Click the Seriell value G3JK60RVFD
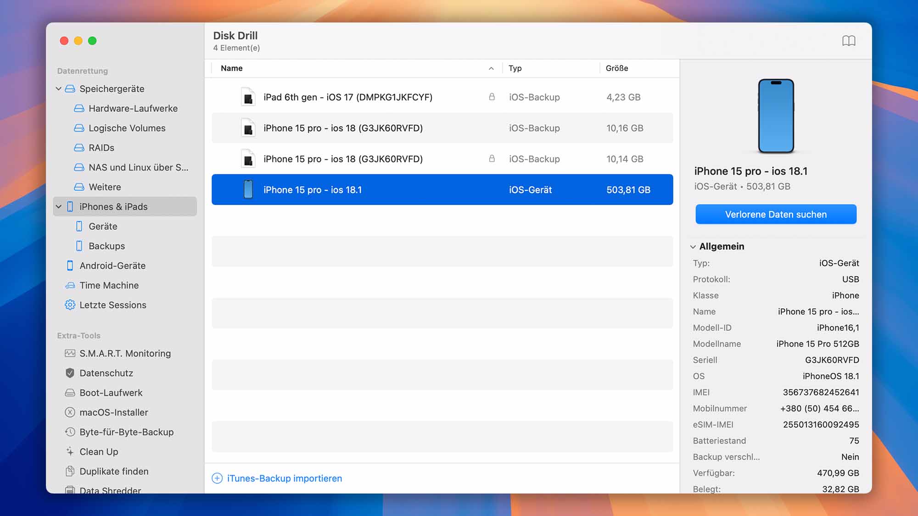The image size is (918, 516). (x=832, y=360)
